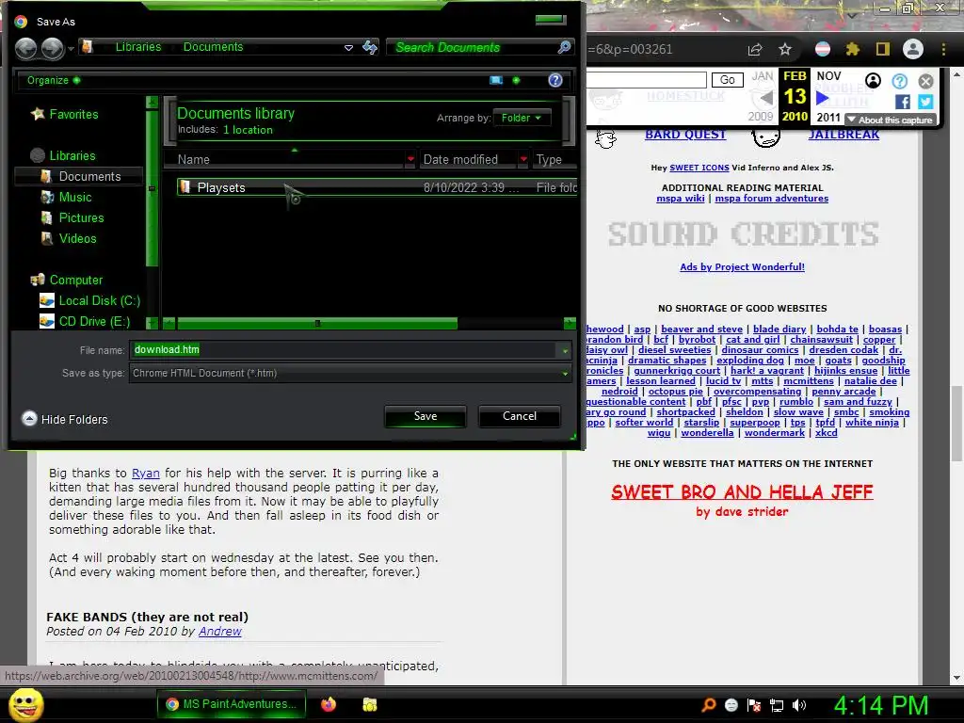Open Chrome three-dot menu
964x723 pixels.
pos(943,49)
